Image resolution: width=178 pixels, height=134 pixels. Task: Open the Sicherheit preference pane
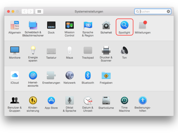tap(106, 27)
